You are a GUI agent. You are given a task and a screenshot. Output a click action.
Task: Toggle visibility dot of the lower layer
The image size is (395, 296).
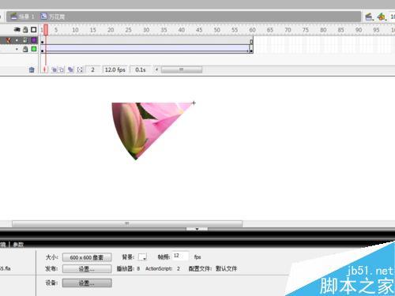pos(17,49)
